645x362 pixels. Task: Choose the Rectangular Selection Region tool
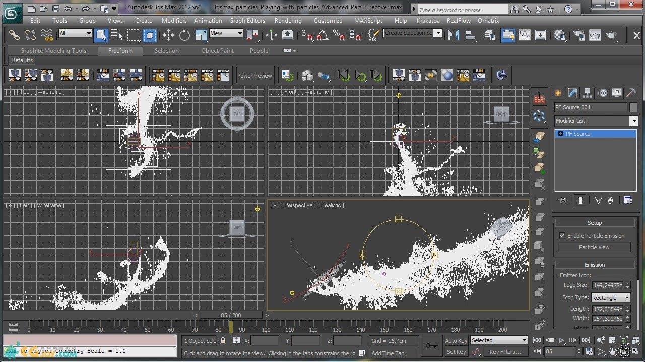(x=133, y=35)
